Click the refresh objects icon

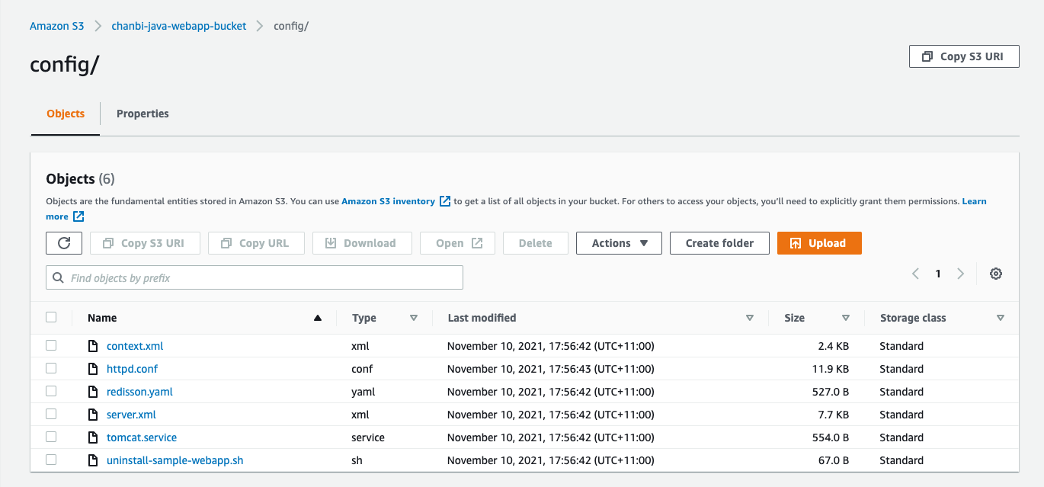(x=64, y=242)
